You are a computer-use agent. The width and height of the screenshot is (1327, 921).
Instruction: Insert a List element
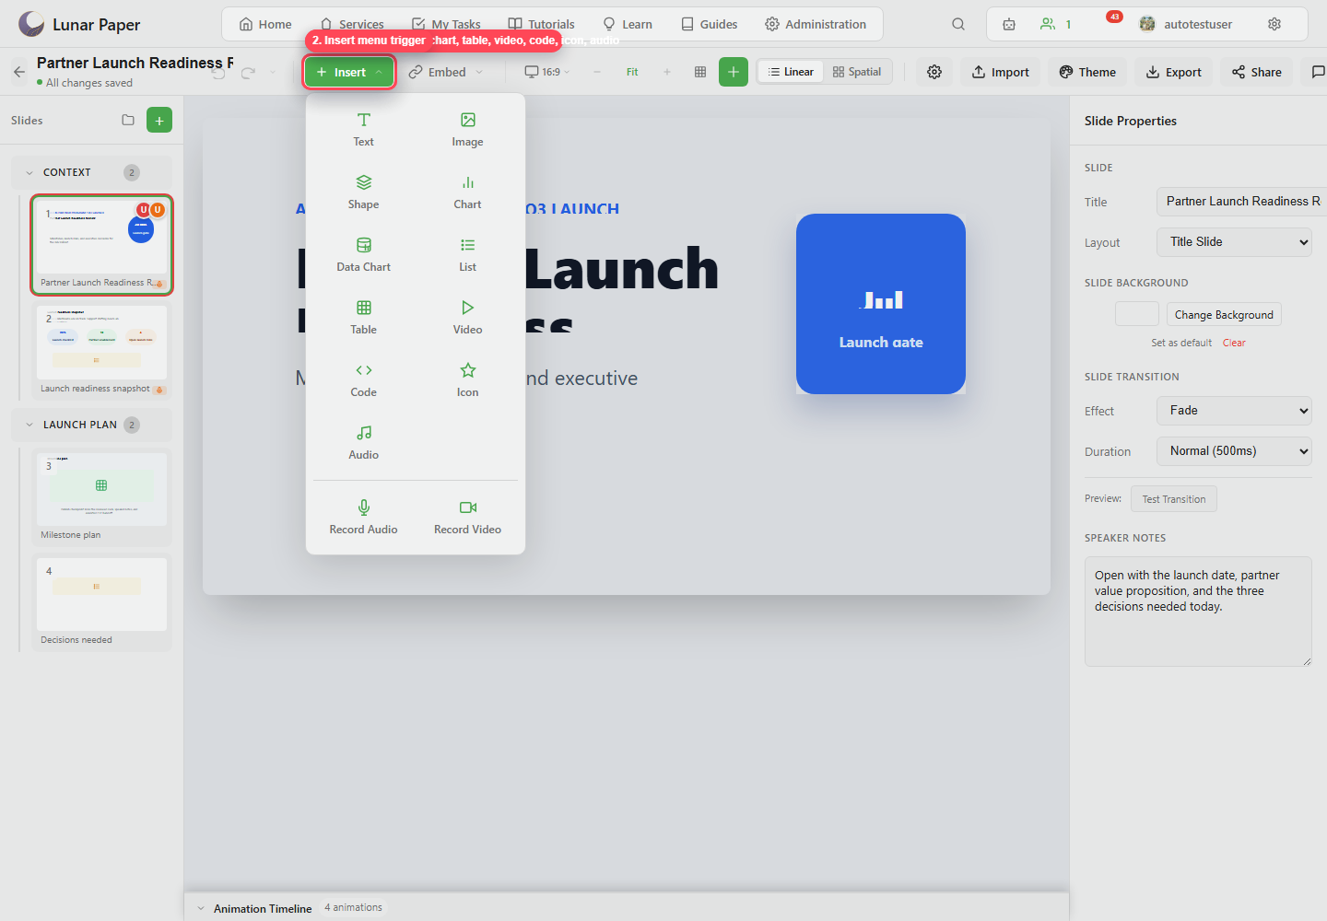tap(467, 254)
